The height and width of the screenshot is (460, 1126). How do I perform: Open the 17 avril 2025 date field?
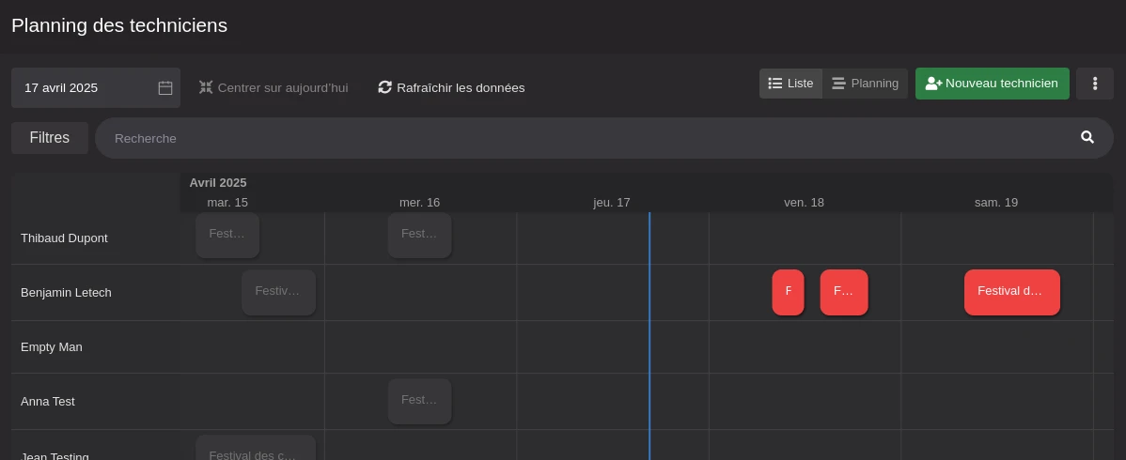[x=85, y=88]
